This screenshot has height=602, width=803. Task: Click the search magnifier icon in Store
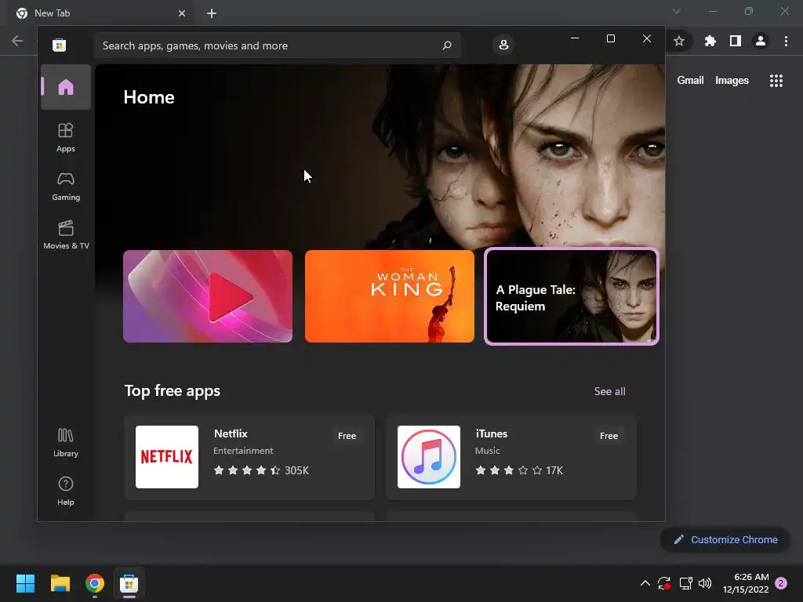tap(447, 45)
